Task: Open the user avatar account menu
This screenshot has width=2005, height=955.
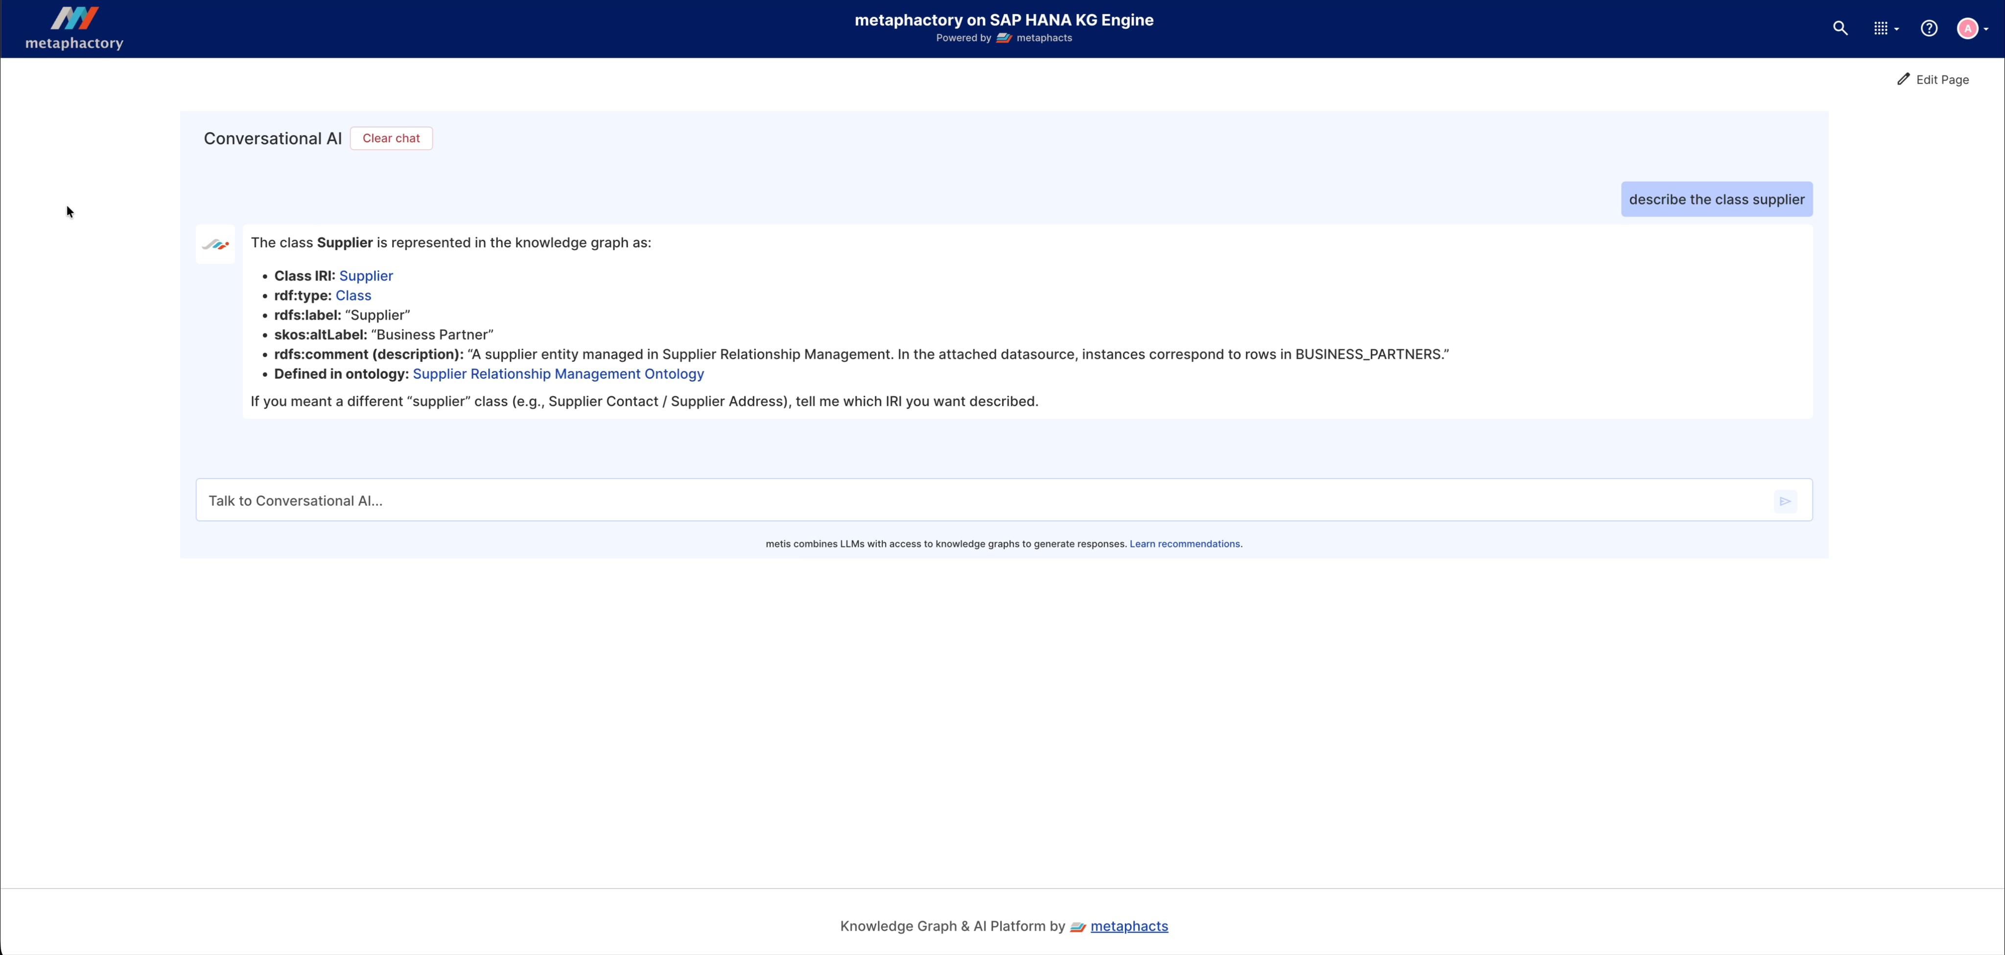Action: pyautogui.click(x=1972, y=29)
